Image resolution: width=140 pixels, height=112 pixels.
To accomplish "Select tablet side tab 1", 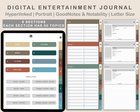I will point(60,46).
